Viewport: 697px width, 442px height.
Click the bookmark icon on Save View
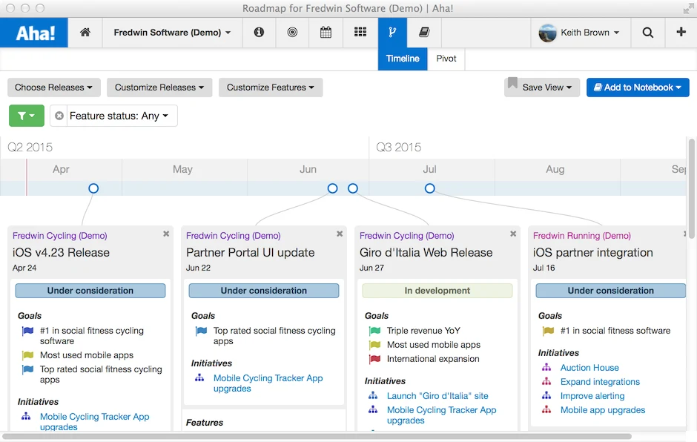512,83
